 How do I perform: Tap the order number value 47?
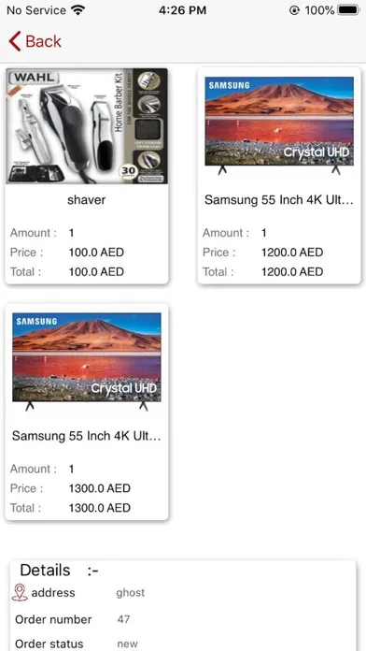tap(123, 619)
